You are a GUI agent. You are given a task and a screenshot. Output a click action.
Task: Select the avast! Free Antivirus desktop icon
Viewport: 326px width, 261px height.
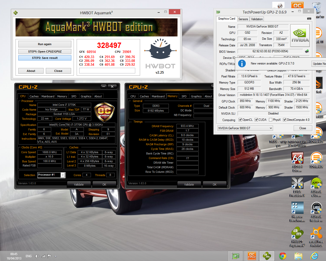click(x=317, y=237)
